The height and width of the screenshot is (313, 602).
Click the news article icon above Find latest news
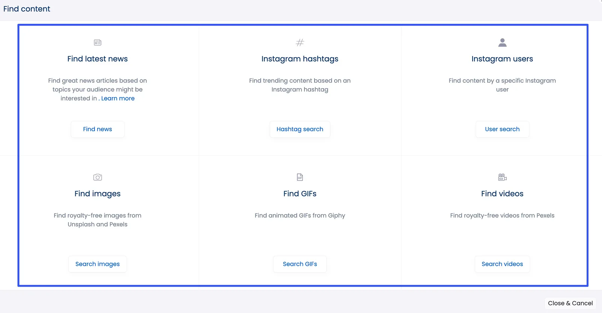[97, 42]
